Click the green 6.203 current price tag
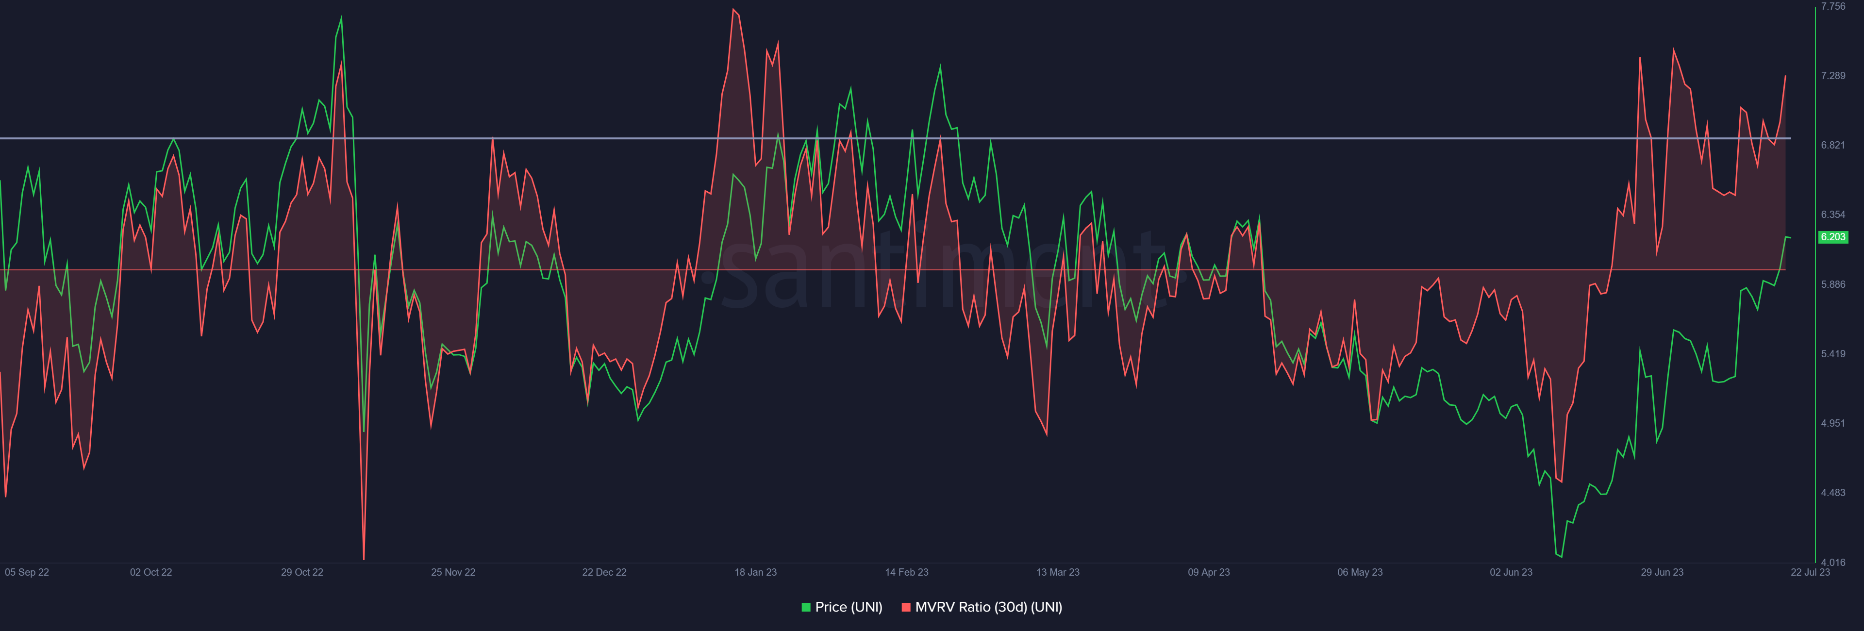The image size is (1864, 631). pyautogui.click(x=1833, y=237)
